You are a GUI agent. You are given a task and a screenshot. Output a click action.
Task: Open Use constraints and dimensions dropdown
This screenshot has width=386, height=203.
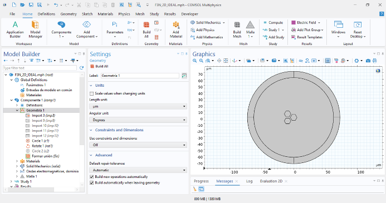click(x=138, y=145)
